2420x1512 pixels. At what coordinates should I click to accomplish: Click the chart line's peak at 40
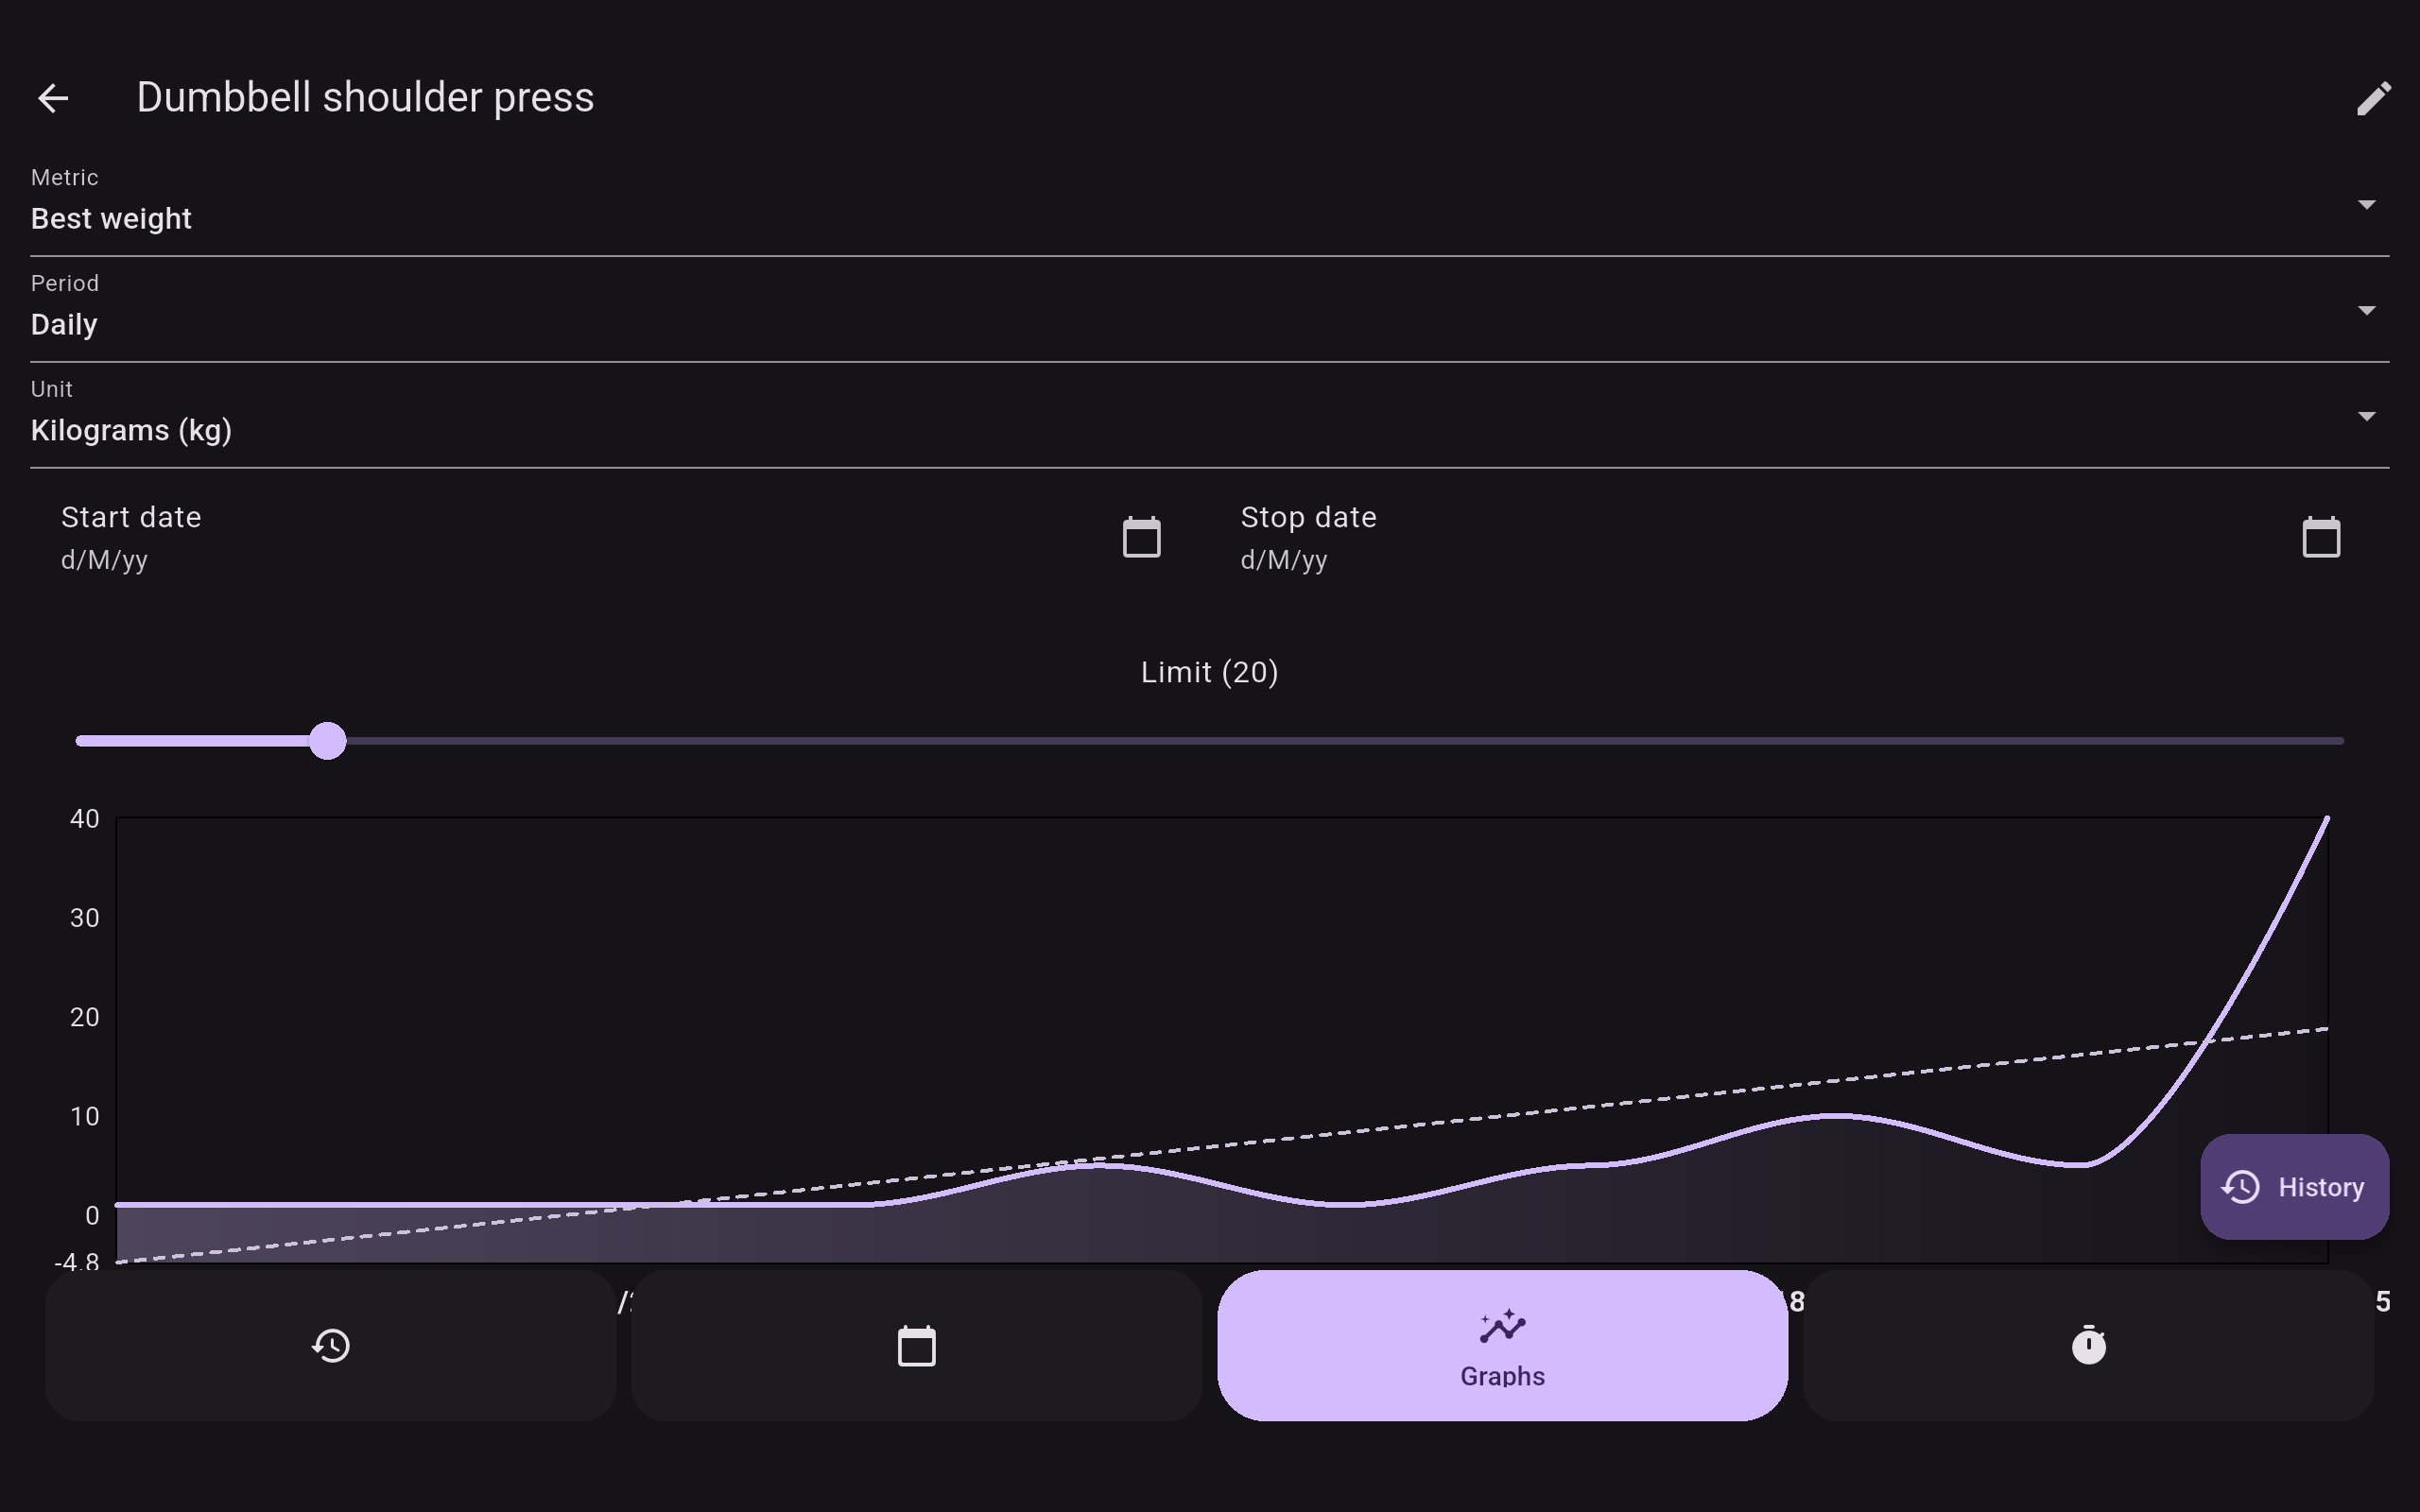[2326, 820]
